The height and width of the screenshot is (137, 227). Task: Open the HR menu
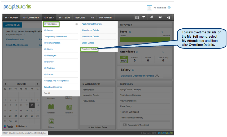click(x=92, y=17)
